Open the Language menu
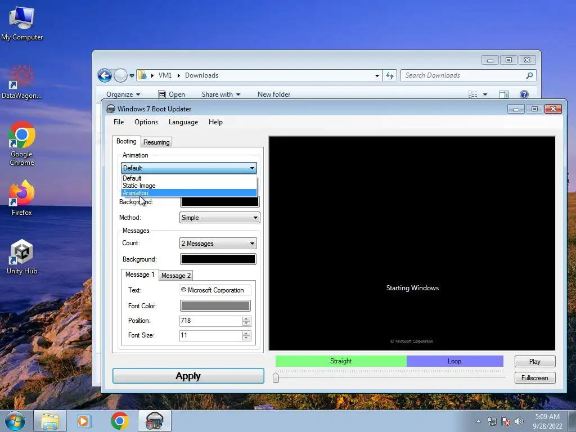Screen dimensions: 576x432 pos(183,122)
